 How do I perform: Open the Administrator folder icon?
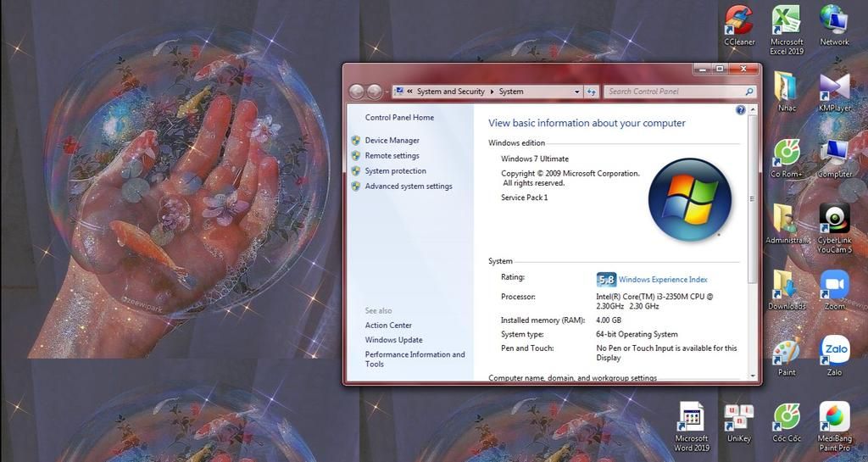pos(787,224)
